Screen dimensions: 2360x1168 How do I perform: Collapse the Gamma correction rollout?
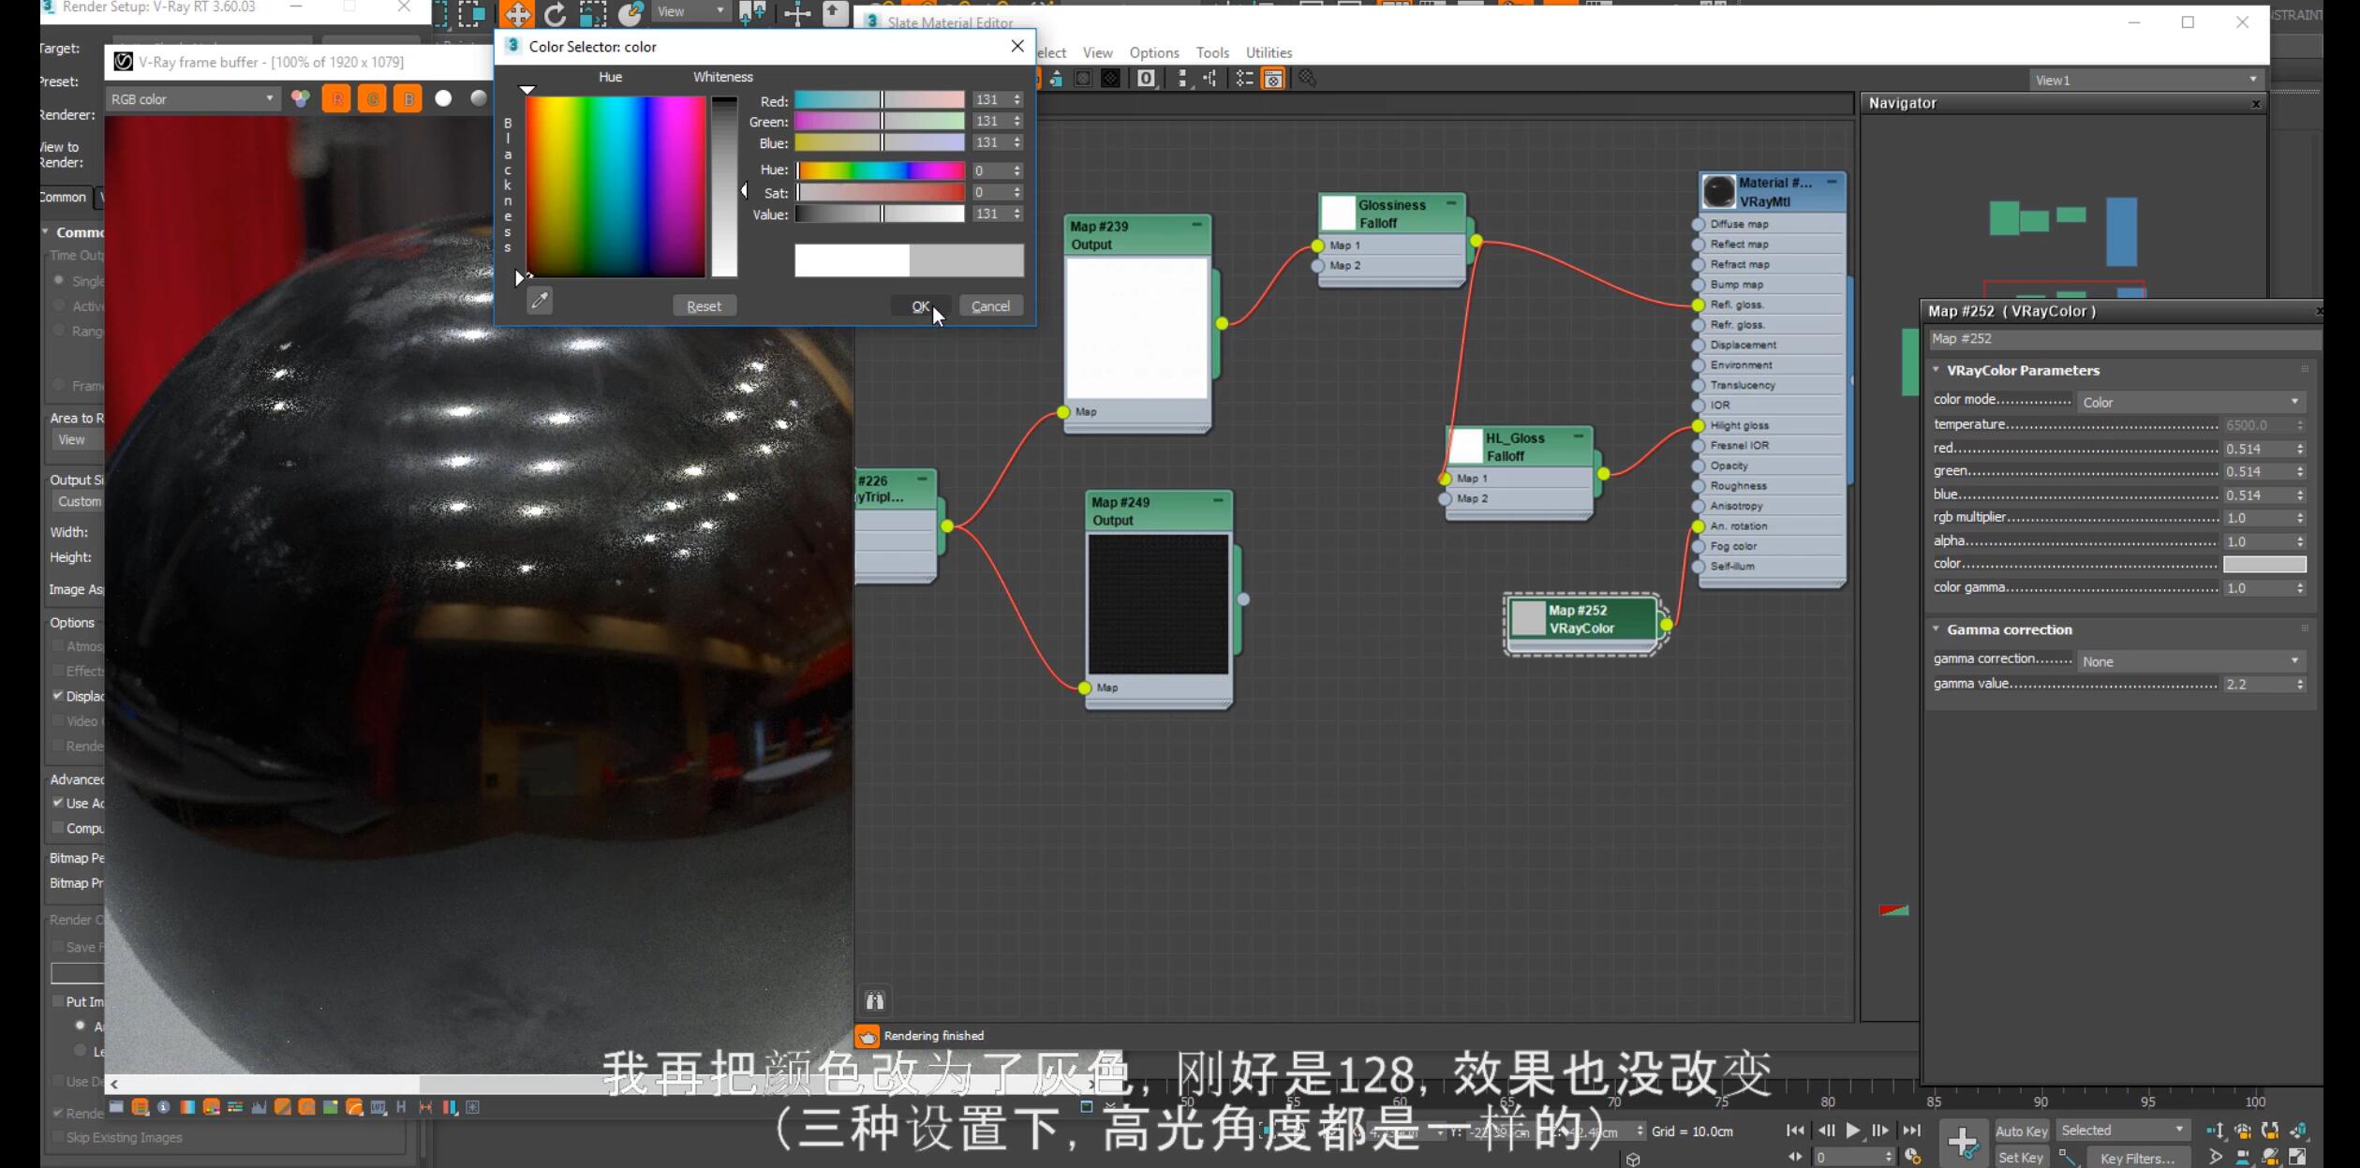point(2009,629)
